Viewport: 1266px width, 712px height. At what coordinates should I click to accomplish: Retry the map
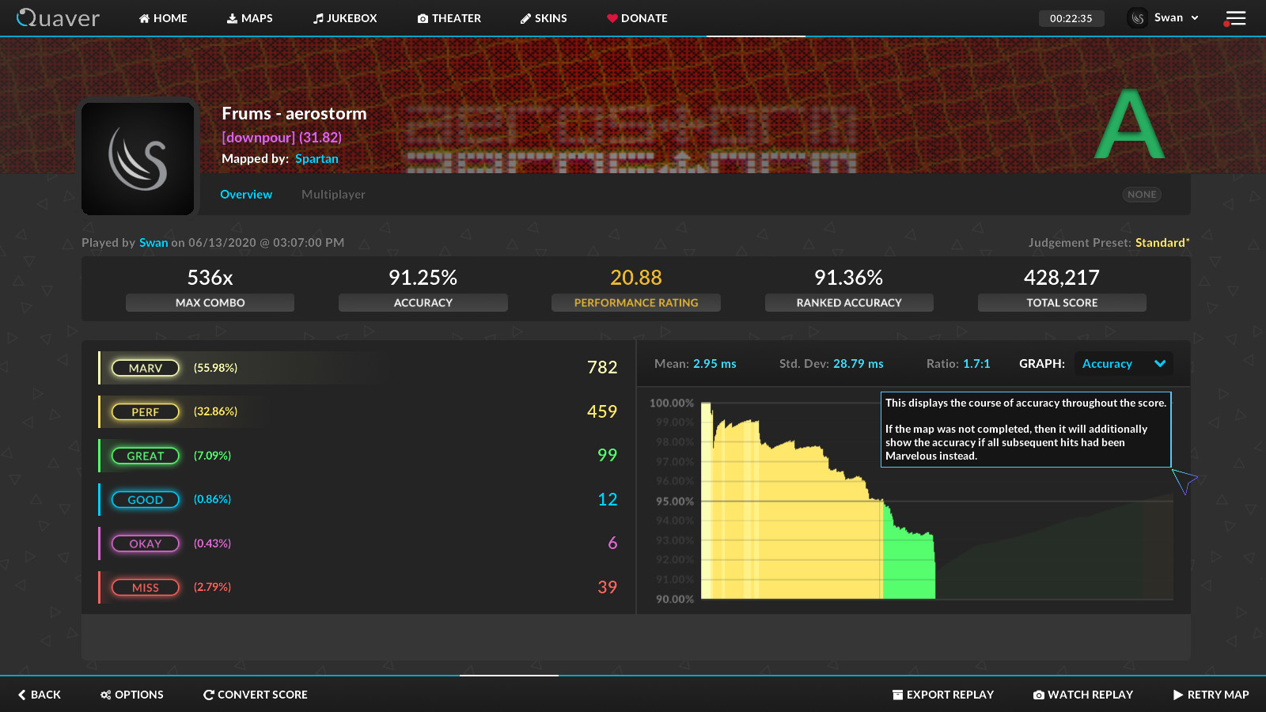[1211, 695]
